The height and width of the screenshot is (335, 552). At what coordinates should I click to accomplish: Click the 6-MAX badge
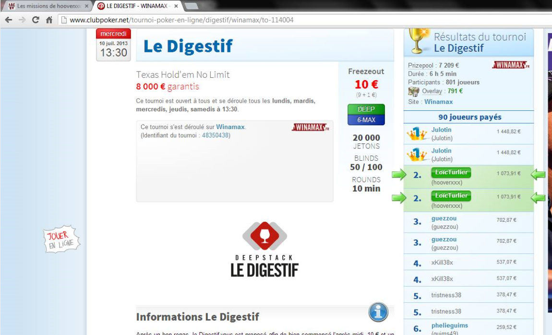(366, 120)
